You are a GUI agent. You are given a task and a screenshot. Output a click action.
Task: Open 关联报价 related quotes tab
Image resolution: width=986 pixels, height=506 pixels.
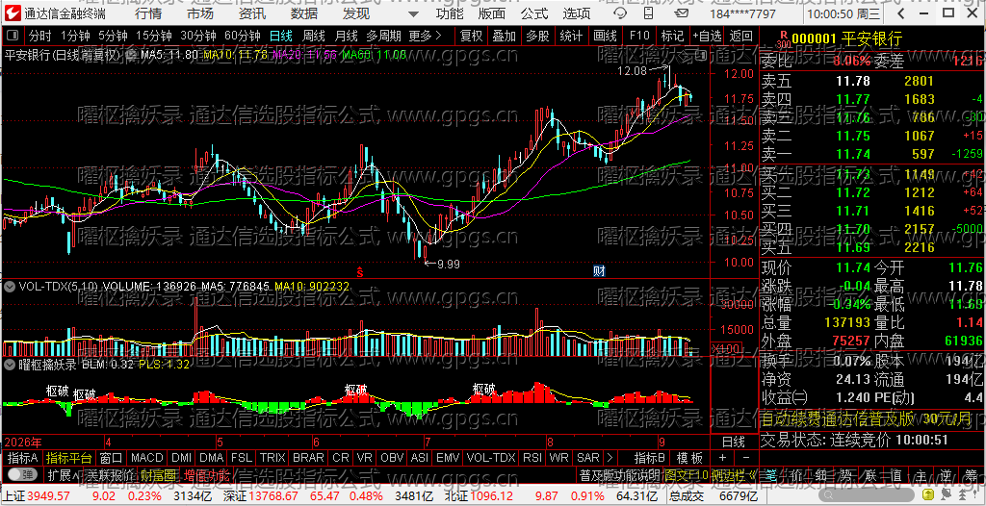pos(110,474)
